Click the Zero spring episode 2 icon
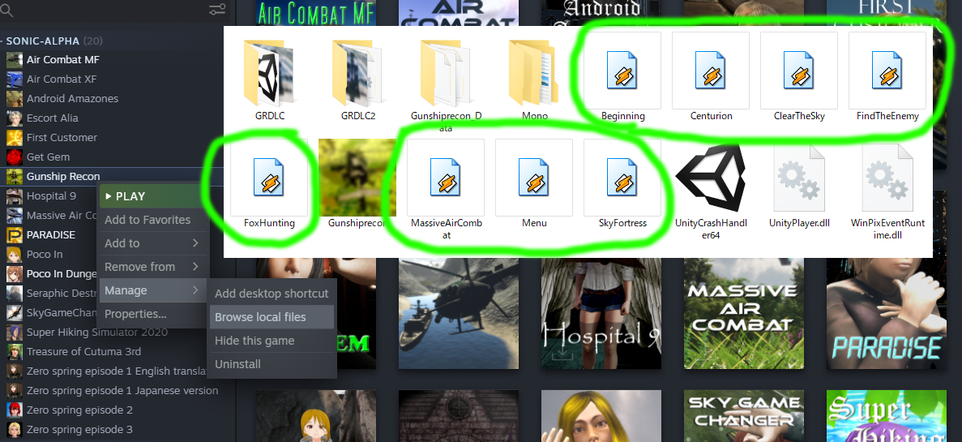Viewport: 962px width, 442px height. [15, 410]
